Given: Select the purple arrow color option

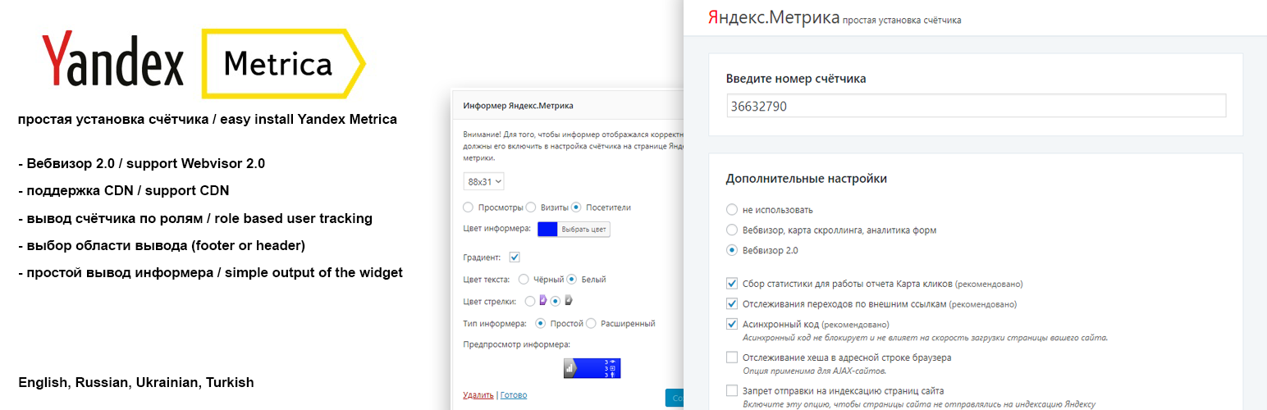Looking at the screenshot, I should (x=530, y=302).
